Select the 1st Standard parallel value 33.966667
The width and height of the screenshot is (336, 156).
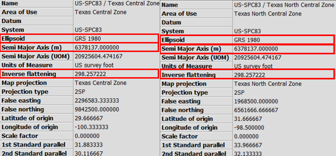248,145
